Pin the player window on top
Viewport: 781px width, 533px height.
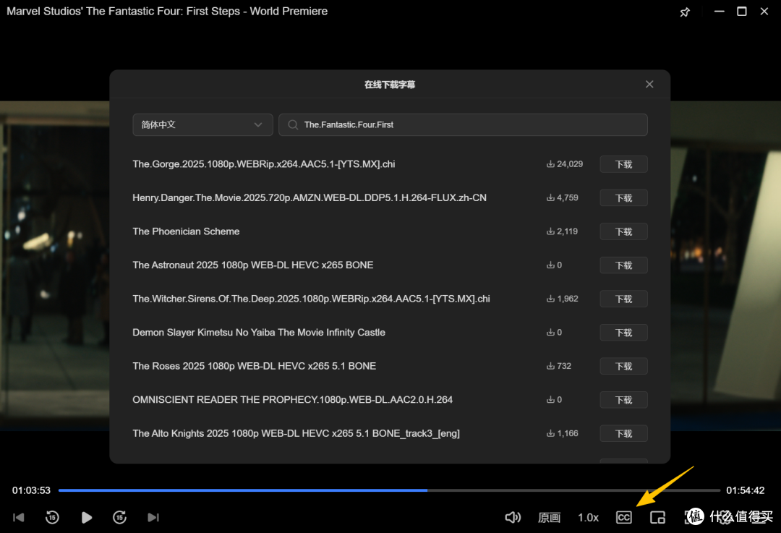click(x=685, y=12)
